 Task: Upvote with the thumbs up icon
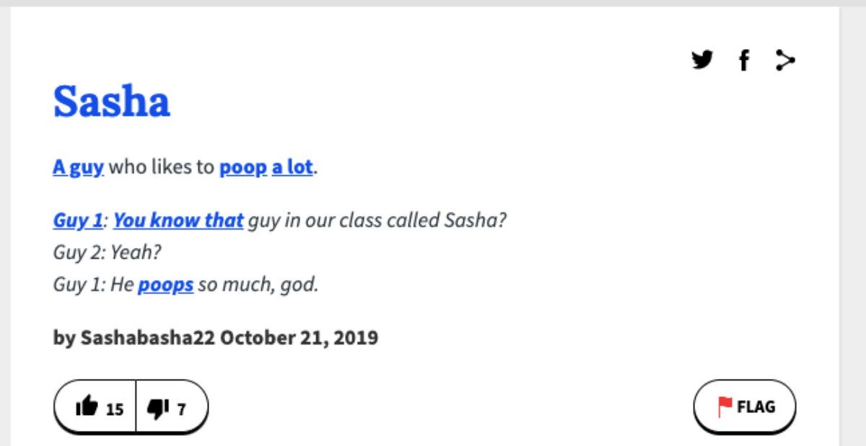pos(87,408)
